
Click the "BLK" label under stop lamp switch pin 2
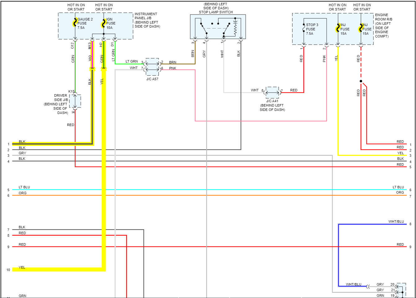click(239, 53)
